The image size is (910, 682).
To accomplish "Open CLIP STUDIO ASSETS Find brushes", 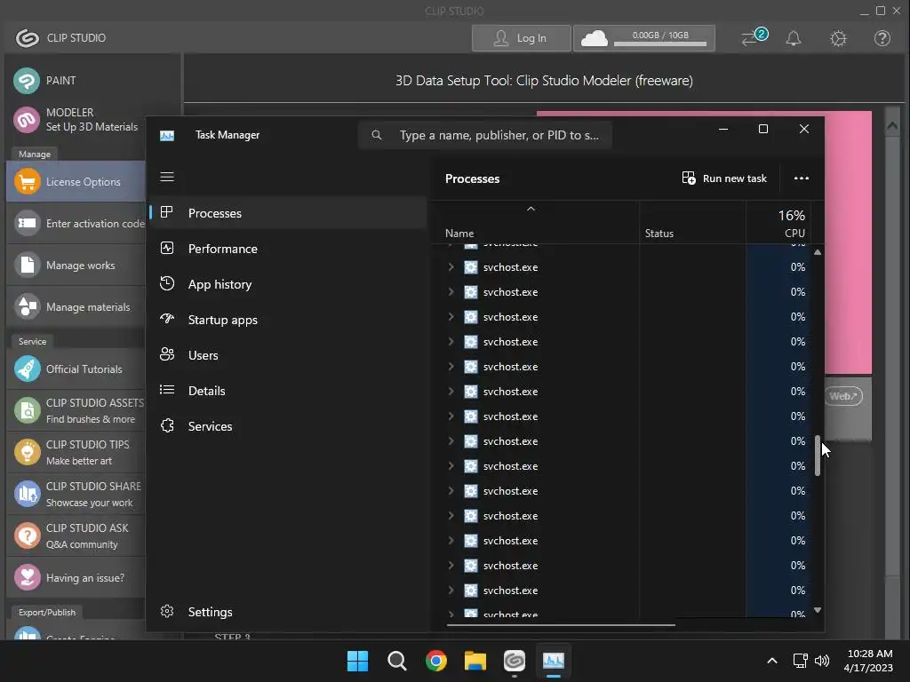I will click(x=76, y=410).
